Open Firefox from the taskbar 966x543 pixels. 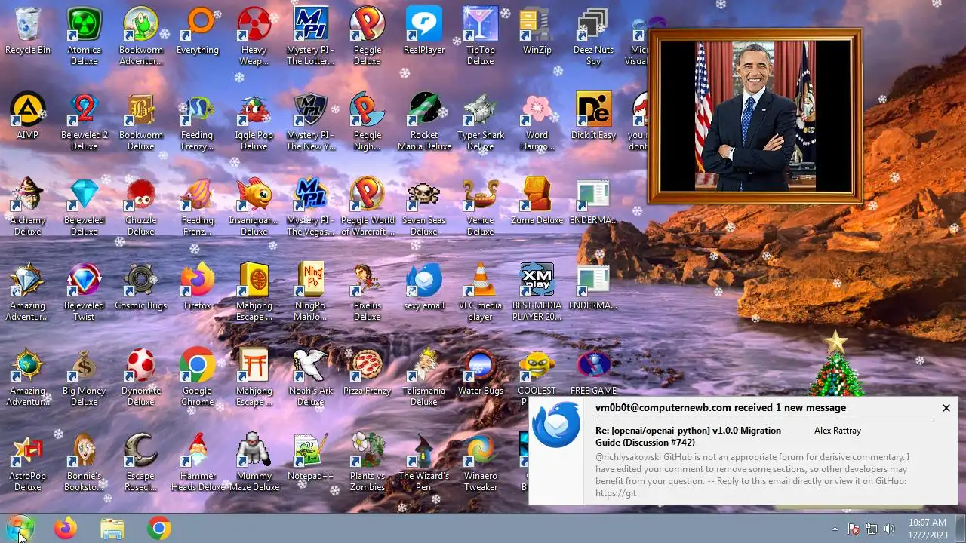coord(66,529)
